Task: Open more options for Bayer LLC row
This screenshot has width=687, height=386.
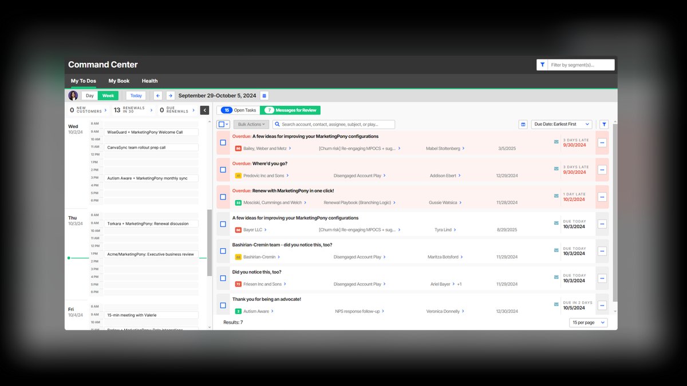Action: click(x=602, y=224)
